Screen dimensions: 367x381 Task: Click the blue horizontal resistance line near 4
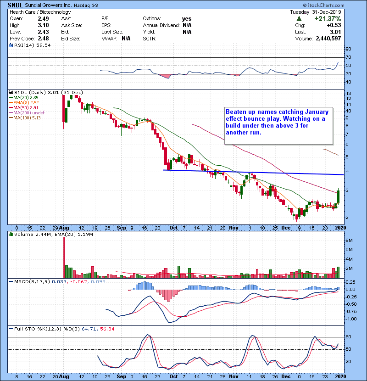tap(254, 173)
